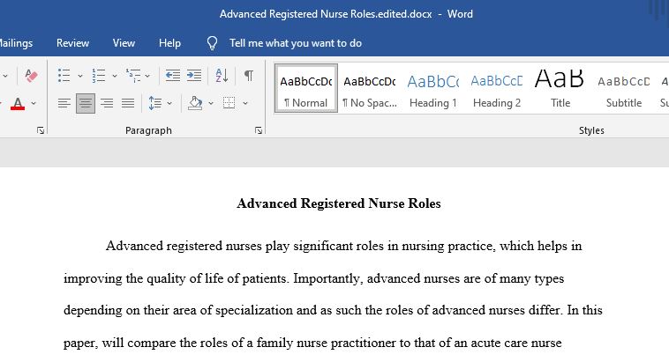Click the Tell me what you want to do box
The width and height of the screenshot is (669, 362).
(x=296, y=43)
